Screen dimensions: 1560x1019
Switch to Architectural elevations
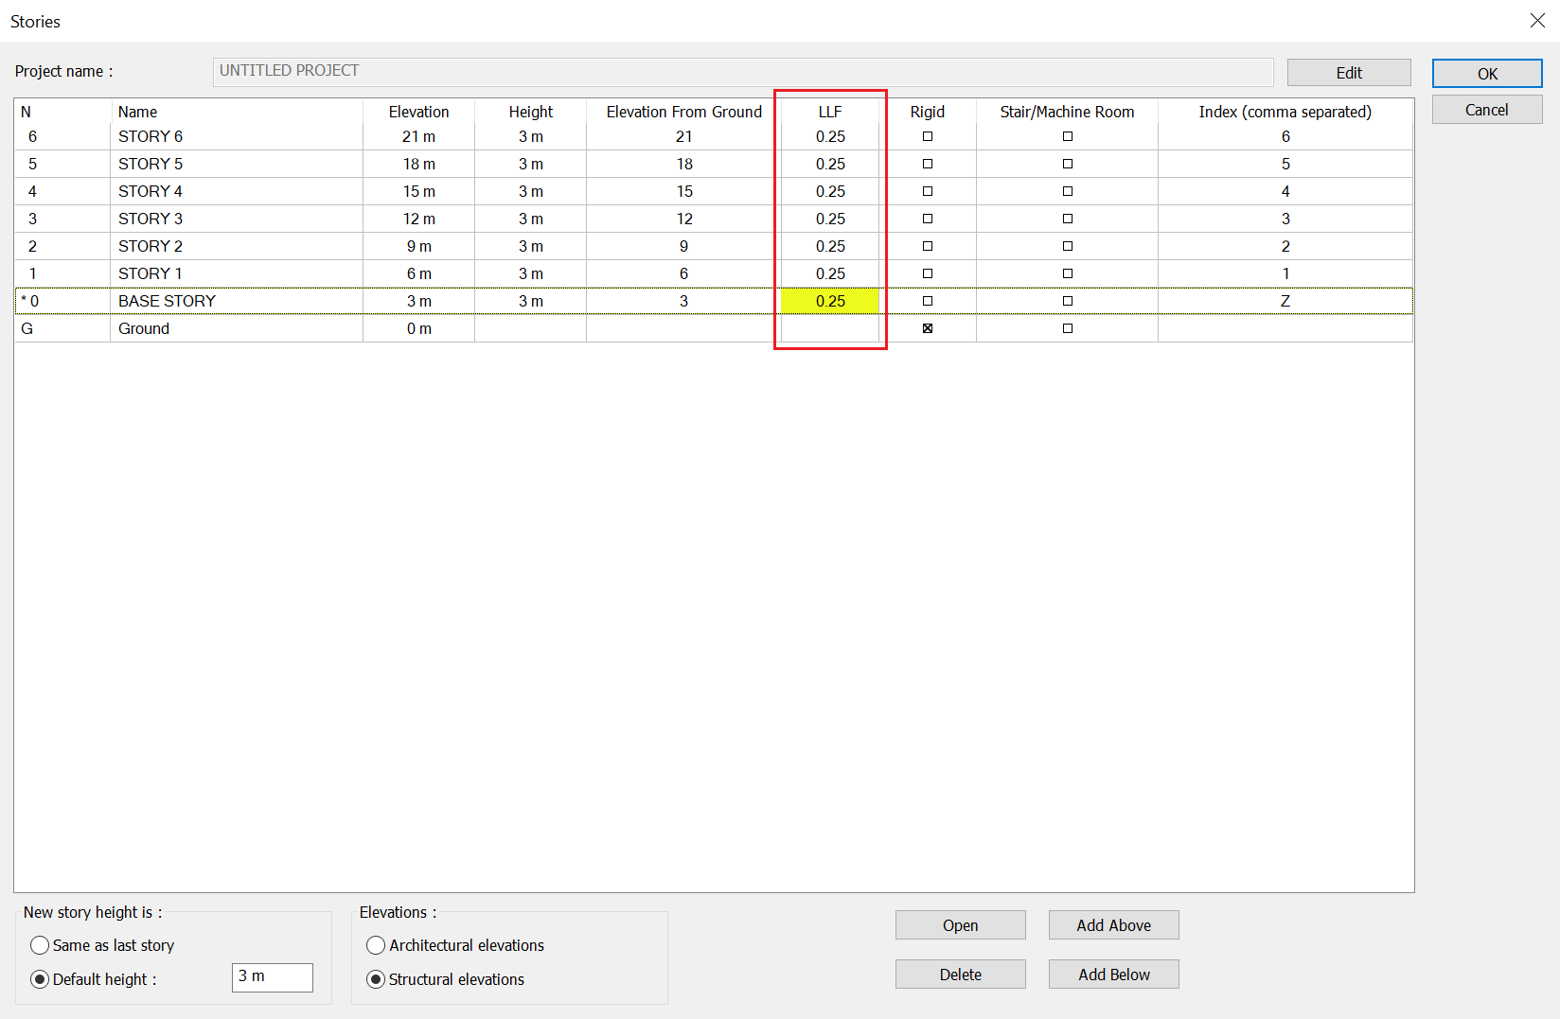(376, 945)
